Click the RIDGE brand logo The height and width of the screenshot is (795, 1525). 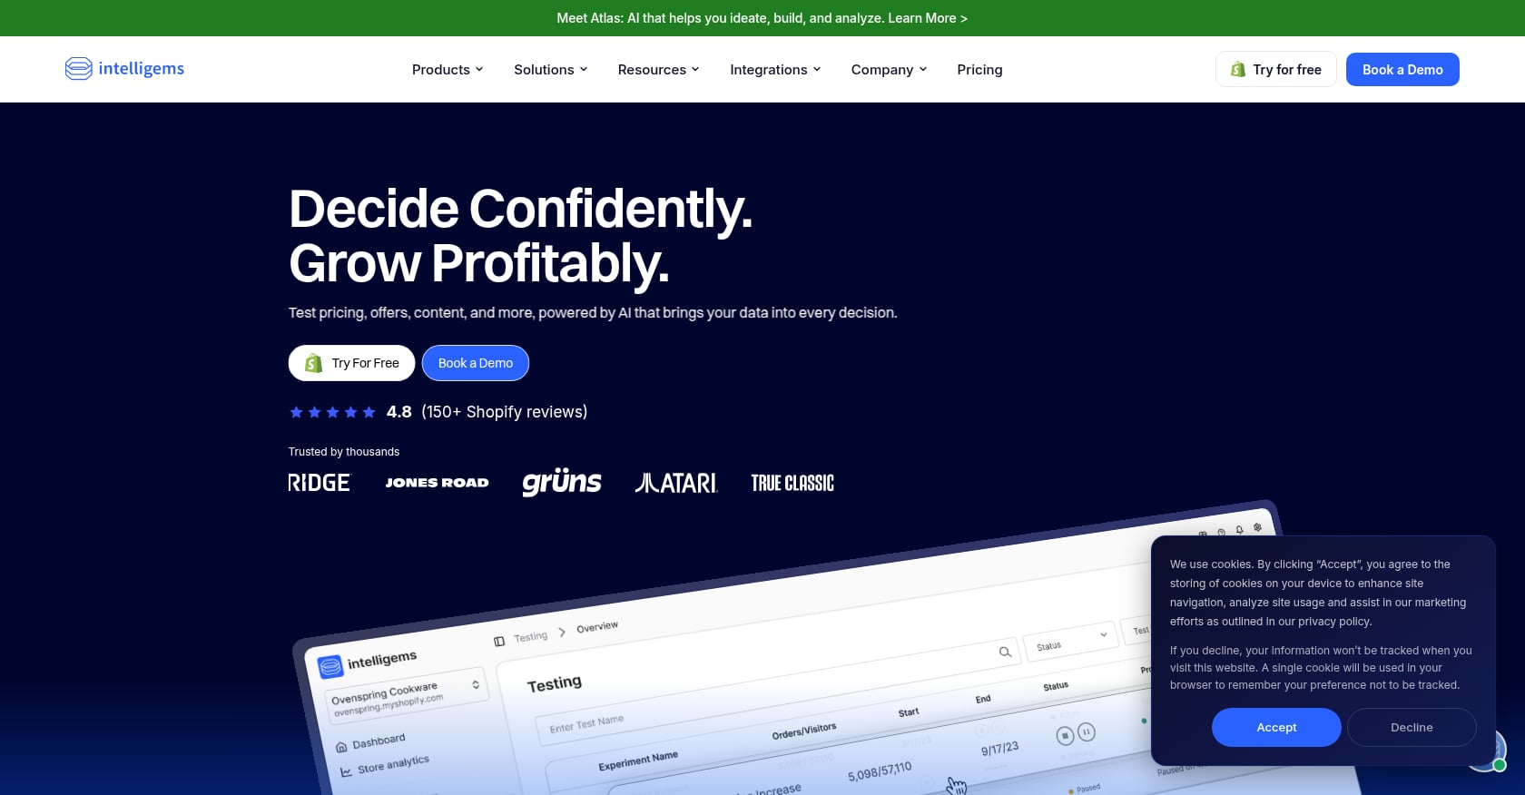319,483
